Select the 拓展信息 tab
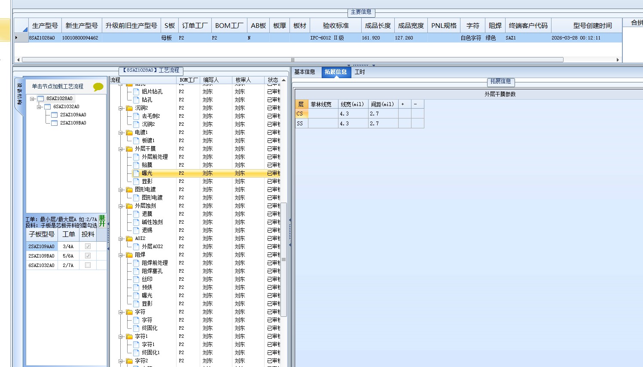 335,72
